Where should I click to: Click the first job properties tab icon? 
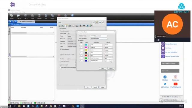pos(60,25)
